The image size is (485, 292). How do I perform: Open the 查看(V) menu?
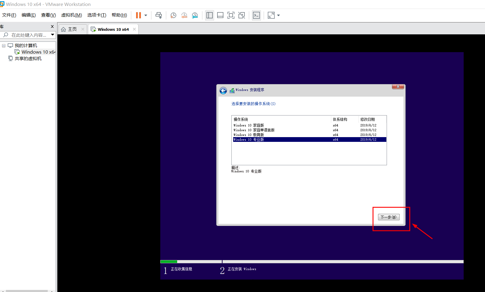click(49, 15)
